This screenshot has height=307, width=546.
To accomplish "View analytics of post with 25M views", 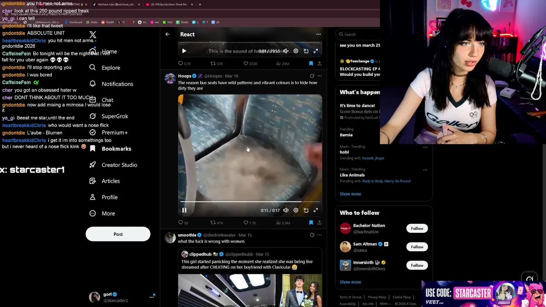I will point(283,64).
